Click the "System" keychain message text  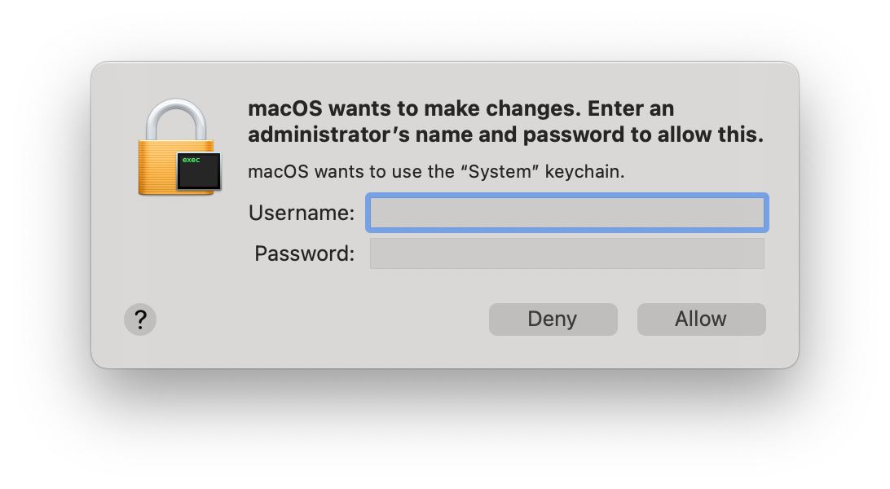pyautogui.click(x=436, y=172)
